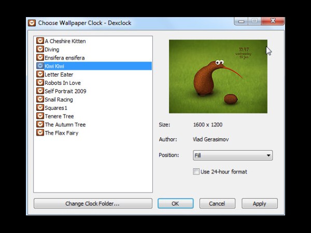This screenshot has height=233, width=311.
Task: Click the clock icon beside A Cheshire Kitten
Action: pos(40,41)
